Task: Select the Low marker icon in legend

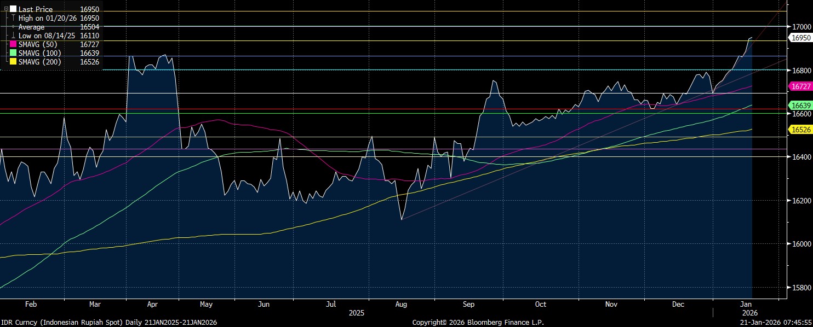Action: 13,36
